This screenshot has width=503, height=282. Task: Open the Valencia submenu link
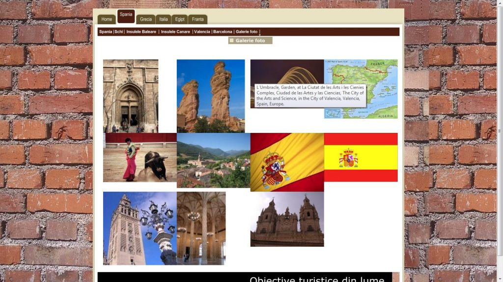[x=202, y=32]
